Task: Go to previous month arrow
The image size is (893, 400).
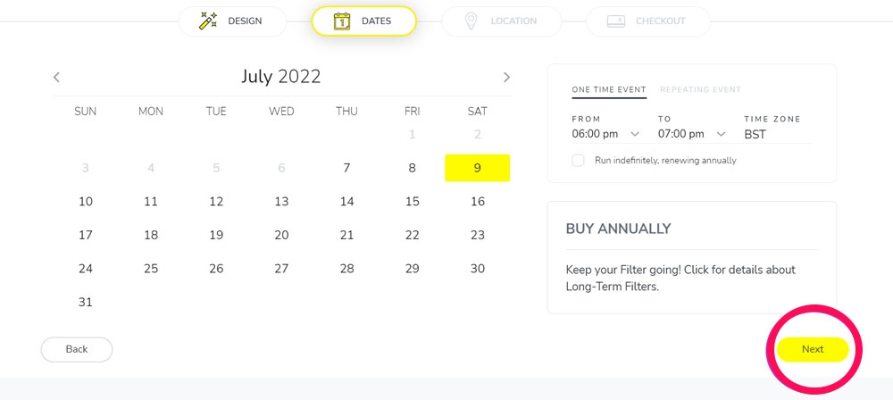Action: (56, 77)
